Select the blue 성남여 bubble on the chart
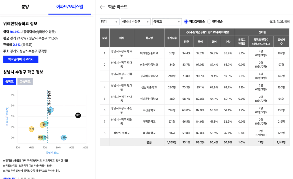 pos(50,110)
